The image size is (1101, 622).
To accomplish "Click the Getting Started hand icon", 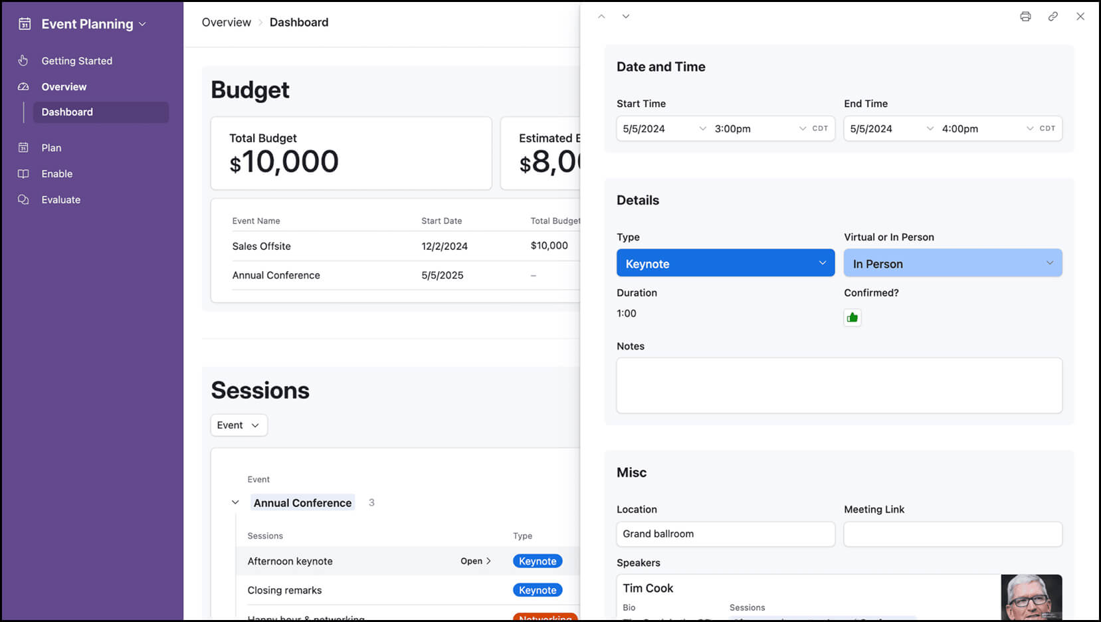I will click(x=23, y=60).
